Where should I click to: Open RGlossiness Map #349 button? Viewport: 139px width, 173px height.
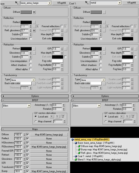coord(49,147)
